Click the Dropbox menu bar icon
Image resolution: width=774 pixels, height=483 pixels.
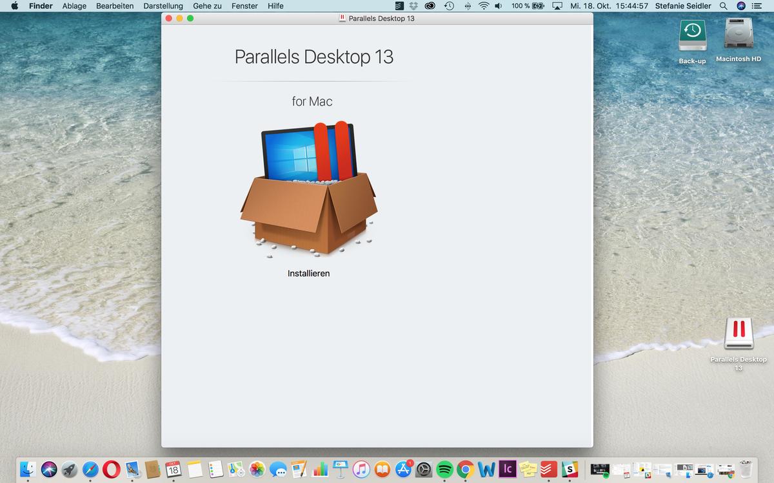(413, 6)
